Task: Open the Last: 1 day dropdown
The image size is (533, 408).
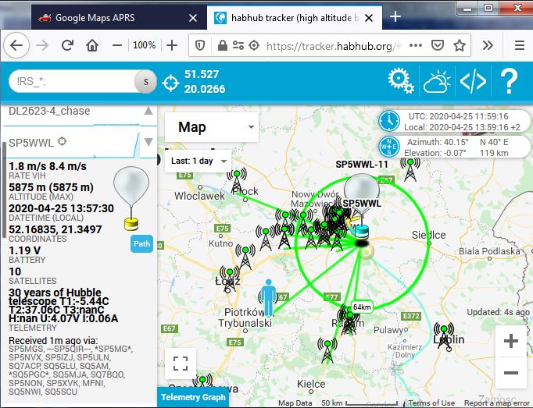Action: 199,161
